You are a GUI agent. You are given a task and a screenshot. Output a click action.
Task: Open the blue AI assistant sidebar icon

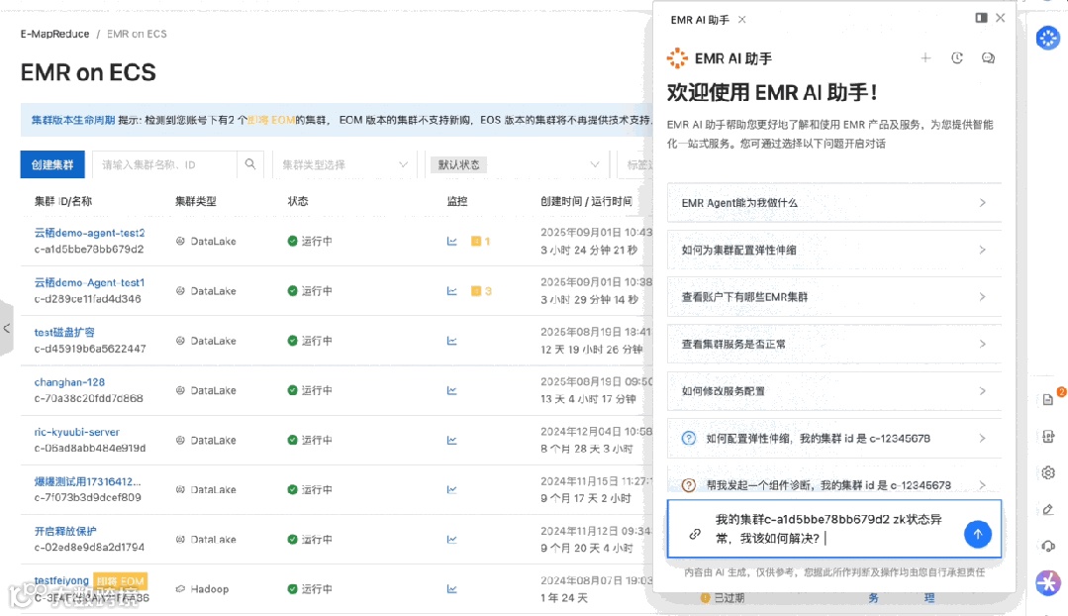click(1048, 38)
